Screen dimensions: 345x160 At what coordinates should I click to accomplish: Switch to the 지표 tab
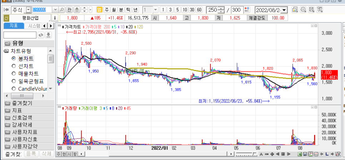[14, 26]
